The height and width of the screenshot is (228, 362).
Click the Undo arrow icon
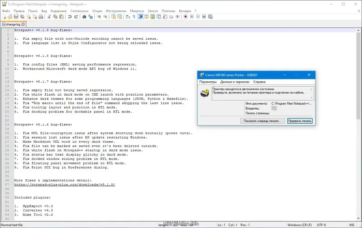(70, 17)
